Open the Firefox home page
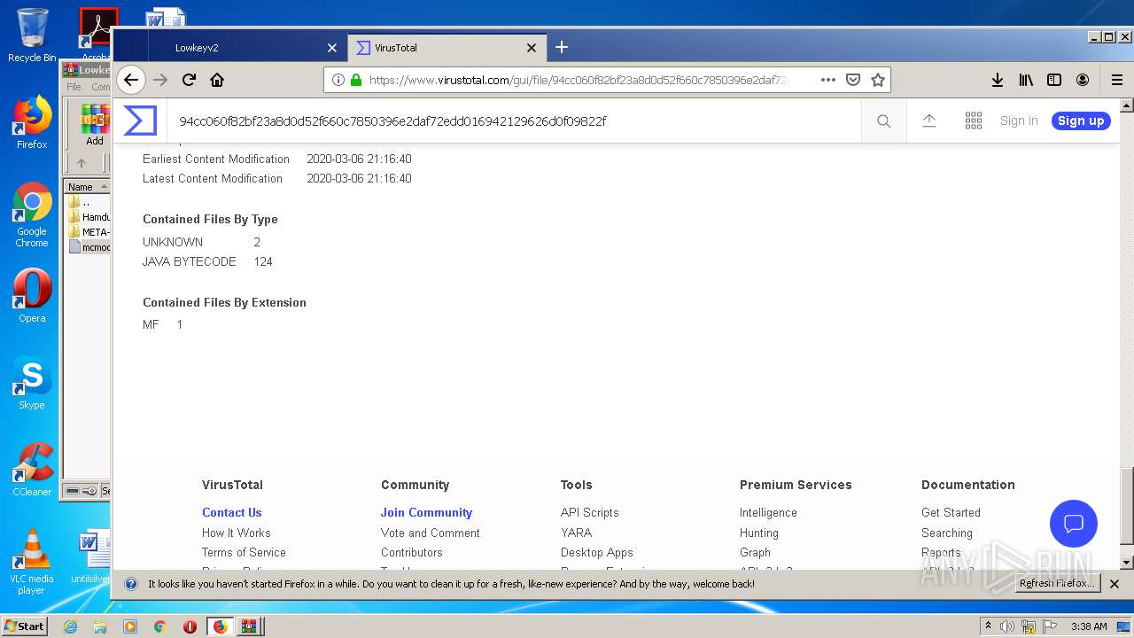 pyautogui.click(x=217, y=80)
